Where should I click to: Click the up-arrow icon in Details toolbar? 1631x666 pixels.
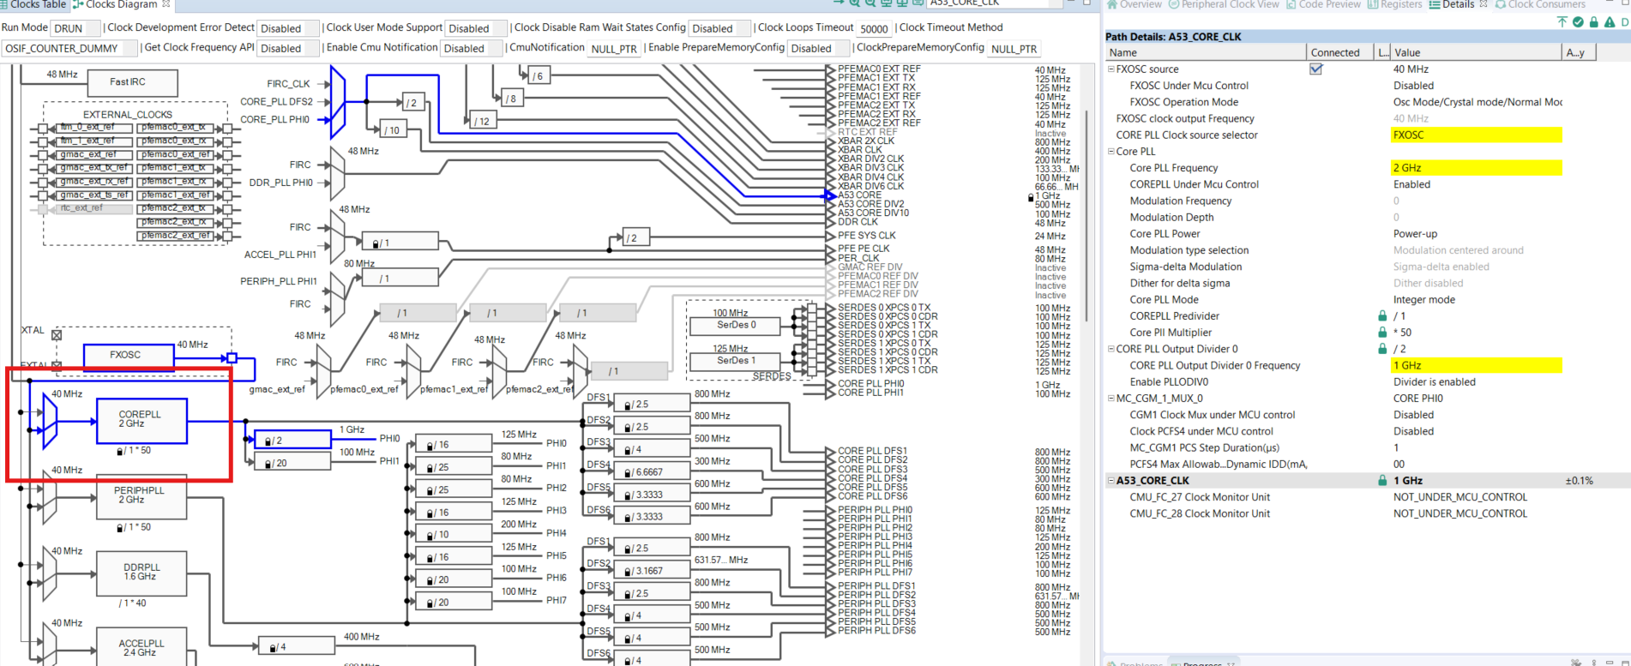pyautogui.click(x=1562, y=21)
